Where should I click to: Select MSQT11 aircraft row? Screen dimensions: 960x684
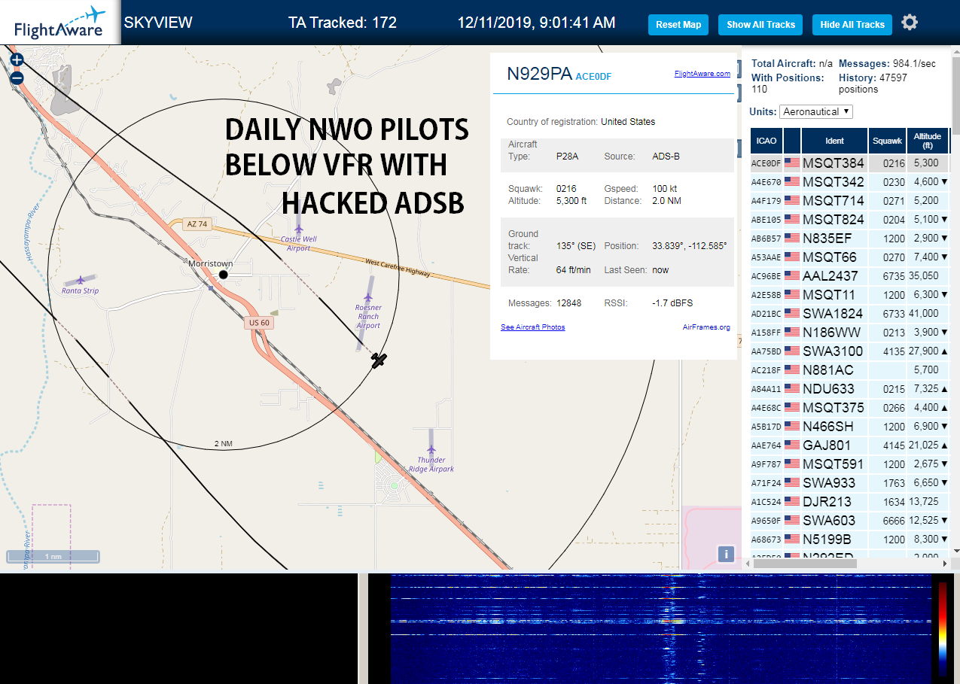[850, 294]
